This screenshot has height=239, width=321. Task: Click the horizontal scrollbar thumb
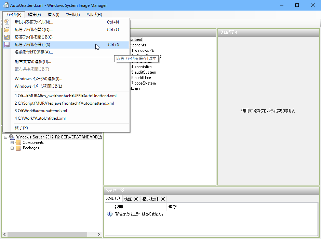pyautogui.click(x=47, y=234)
